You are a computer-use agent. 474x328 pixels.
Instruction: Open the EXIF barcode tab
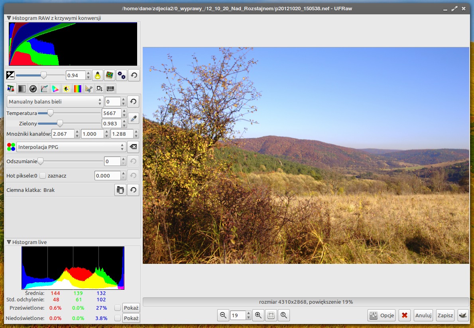pyautogui.click(x=111, y=88)
